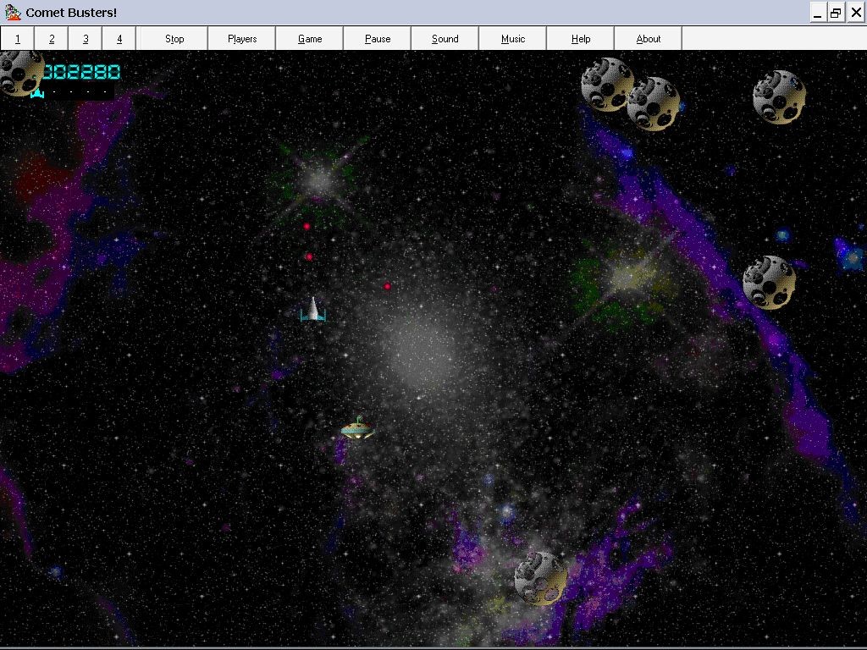Click the lone comet in the top-right corner
Image resolution: width=867 pixels, height=650 pixels.
[x=779, y=97]
